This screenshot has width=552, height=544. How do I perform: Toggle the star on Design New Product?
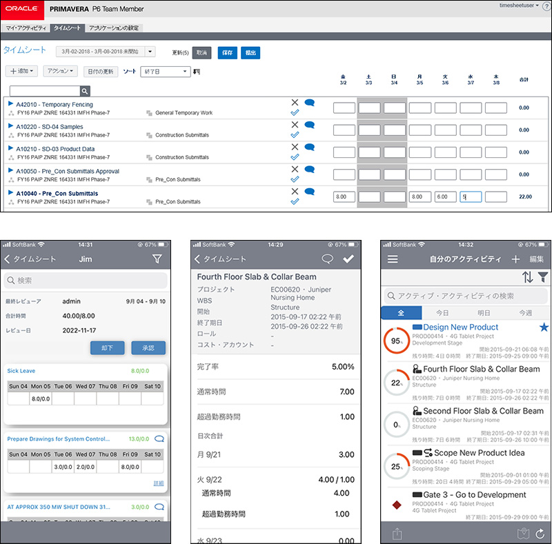pyautogui.click(x=544, y=328)
